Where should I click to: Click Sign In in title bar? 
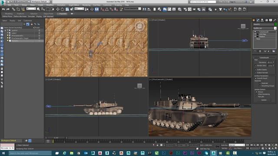[x=233, y=2]
